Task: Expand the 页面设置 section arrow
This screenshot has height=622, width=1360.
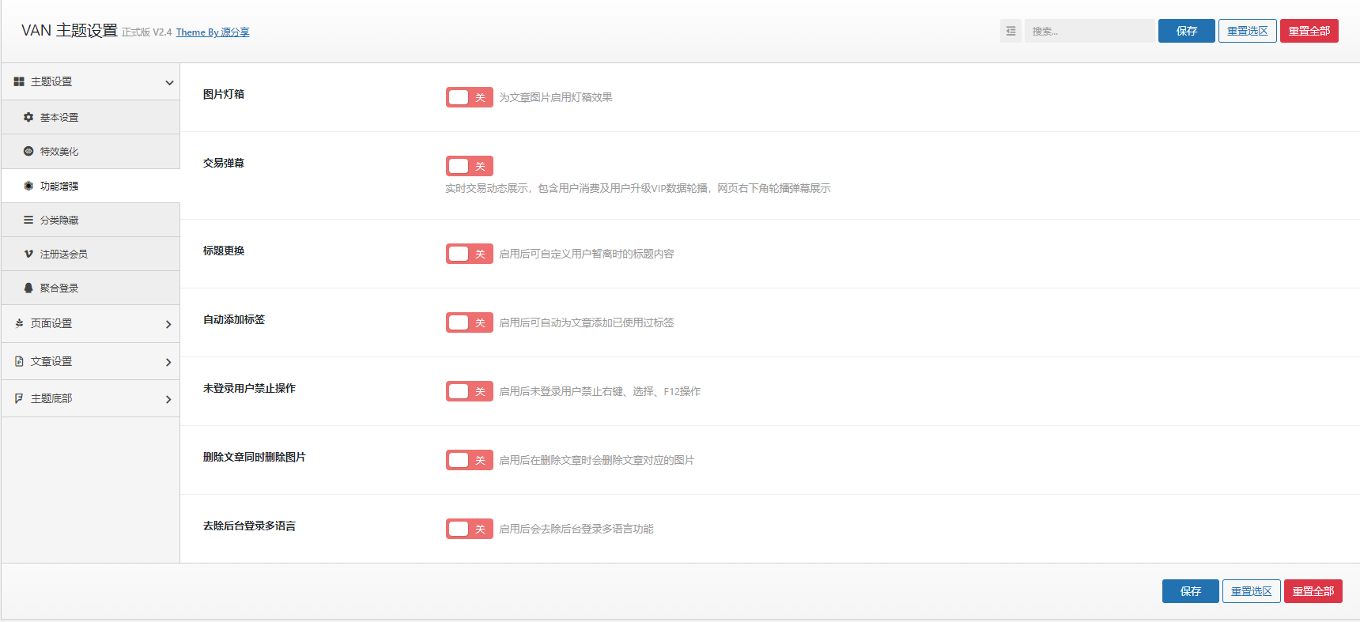Action: [x=168, y=324]
